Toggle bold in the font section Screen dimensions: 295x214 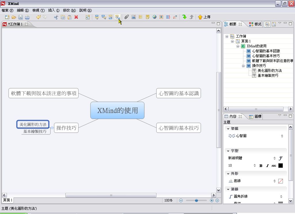tap(261, 166)
